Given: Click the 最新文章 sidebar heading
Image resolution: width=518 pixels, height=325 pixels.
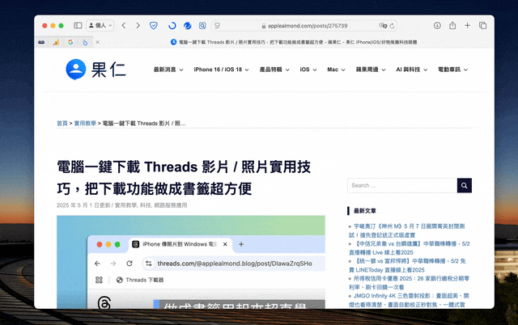Looking at the screenshot, I should [365, 211].
